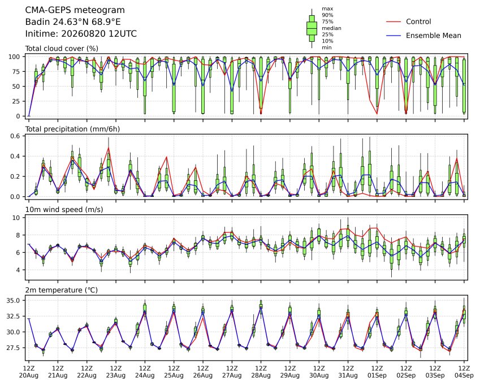Click the 12Z 01Sep x-axis tick label
The width and height of the screenshot is (480, 385).
377,371
